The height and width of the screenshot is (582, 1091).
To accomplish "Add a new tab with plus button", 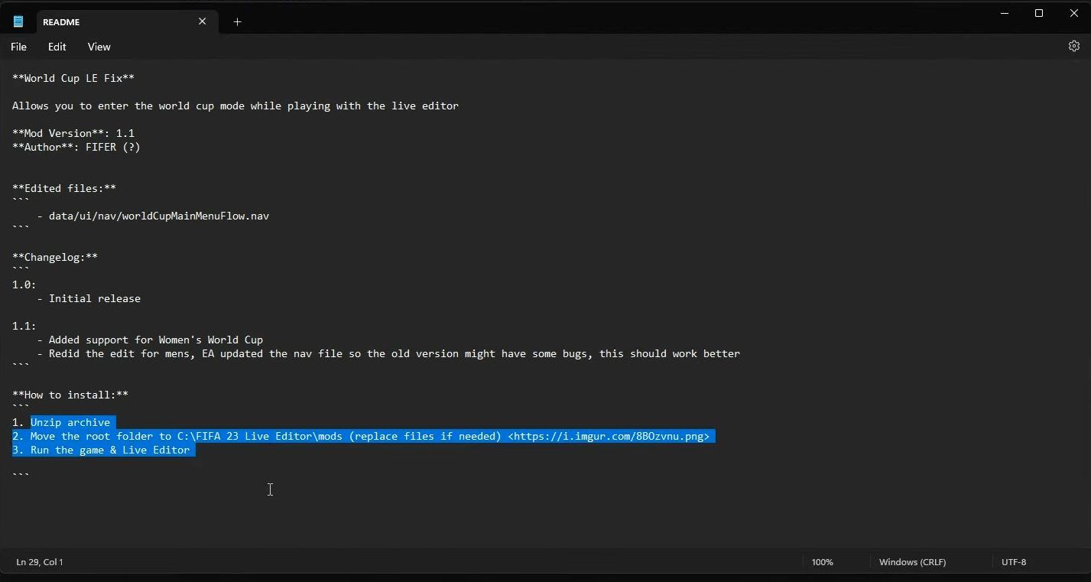I will pyautogui.click(x=237, y=21).
